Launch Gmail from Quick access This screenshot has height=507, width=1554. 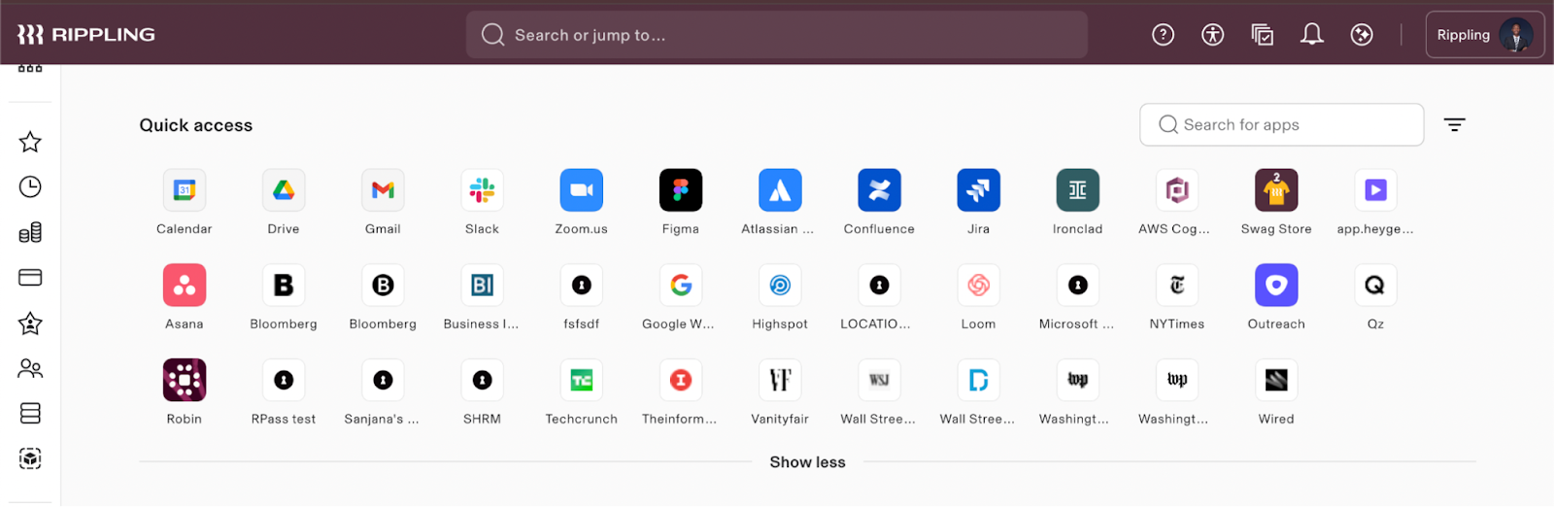click(x=383, y=190)
